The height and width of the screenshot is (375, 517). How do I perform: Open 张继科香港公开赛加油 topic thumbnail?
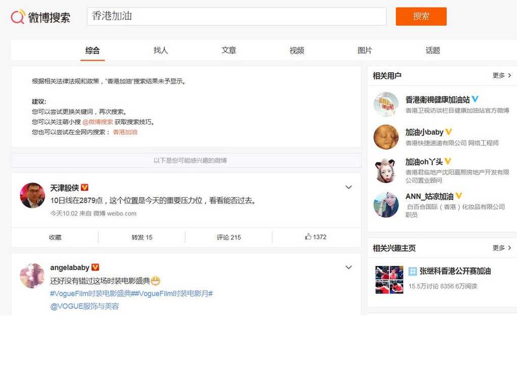[x=389, y=280]
